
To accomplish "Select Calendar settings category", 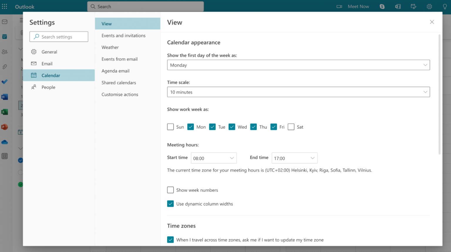I will (x=59, y=75).
